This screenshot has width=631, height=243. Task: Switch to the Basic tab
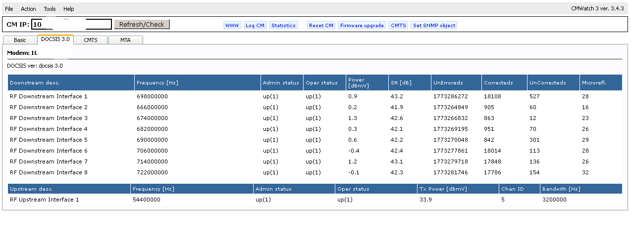(x=20, y=40)
